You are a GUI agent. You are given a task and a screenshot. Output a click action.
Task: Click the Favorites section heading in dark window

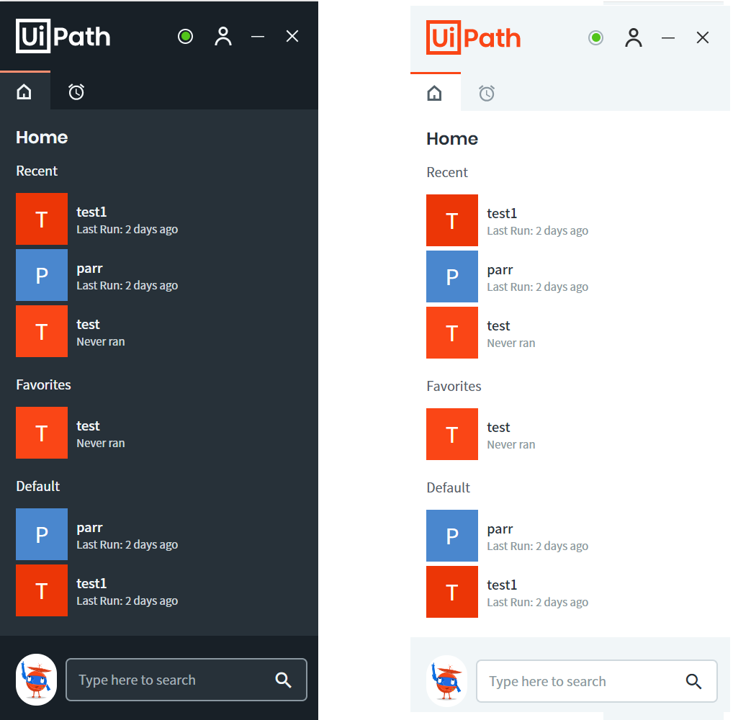[x=43, y=384]
